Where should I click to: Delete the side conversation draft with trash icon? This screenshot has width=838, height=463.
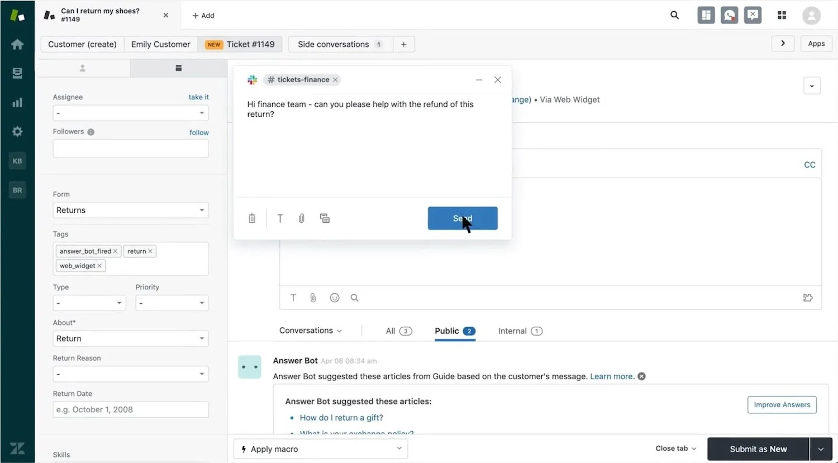coord(252,218)
